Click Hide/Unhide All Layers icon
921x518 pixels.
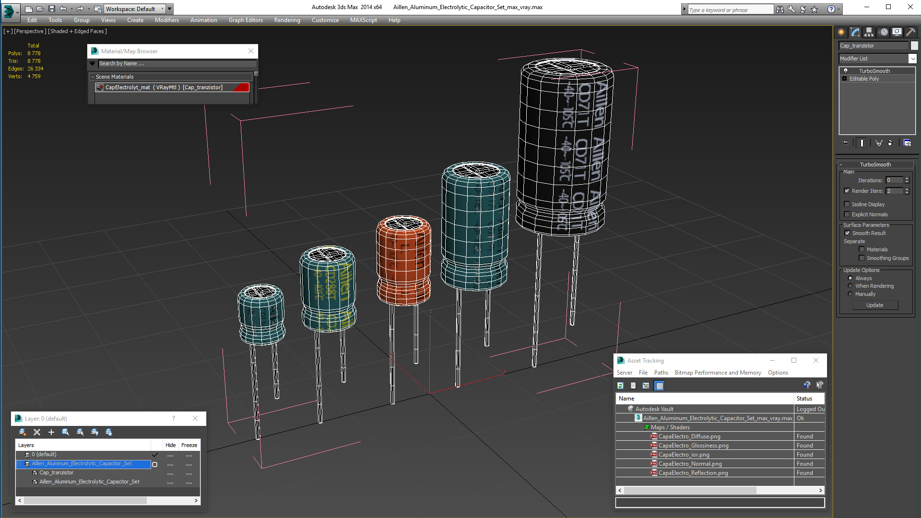click(x=94, y=432)
